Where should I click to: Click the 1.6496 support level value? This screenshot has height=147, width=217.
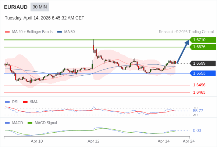(199, 85)
